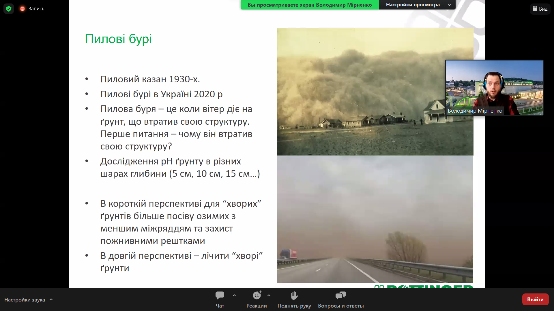Click the Поднять руку label
This screenshot has height=311, width=554.
coord(294,306)
